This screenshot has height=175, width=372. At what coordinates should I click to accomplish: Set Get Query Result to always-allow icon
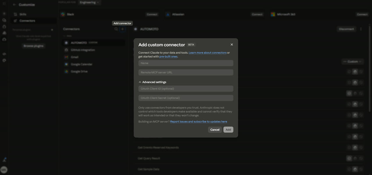[349, 158]
